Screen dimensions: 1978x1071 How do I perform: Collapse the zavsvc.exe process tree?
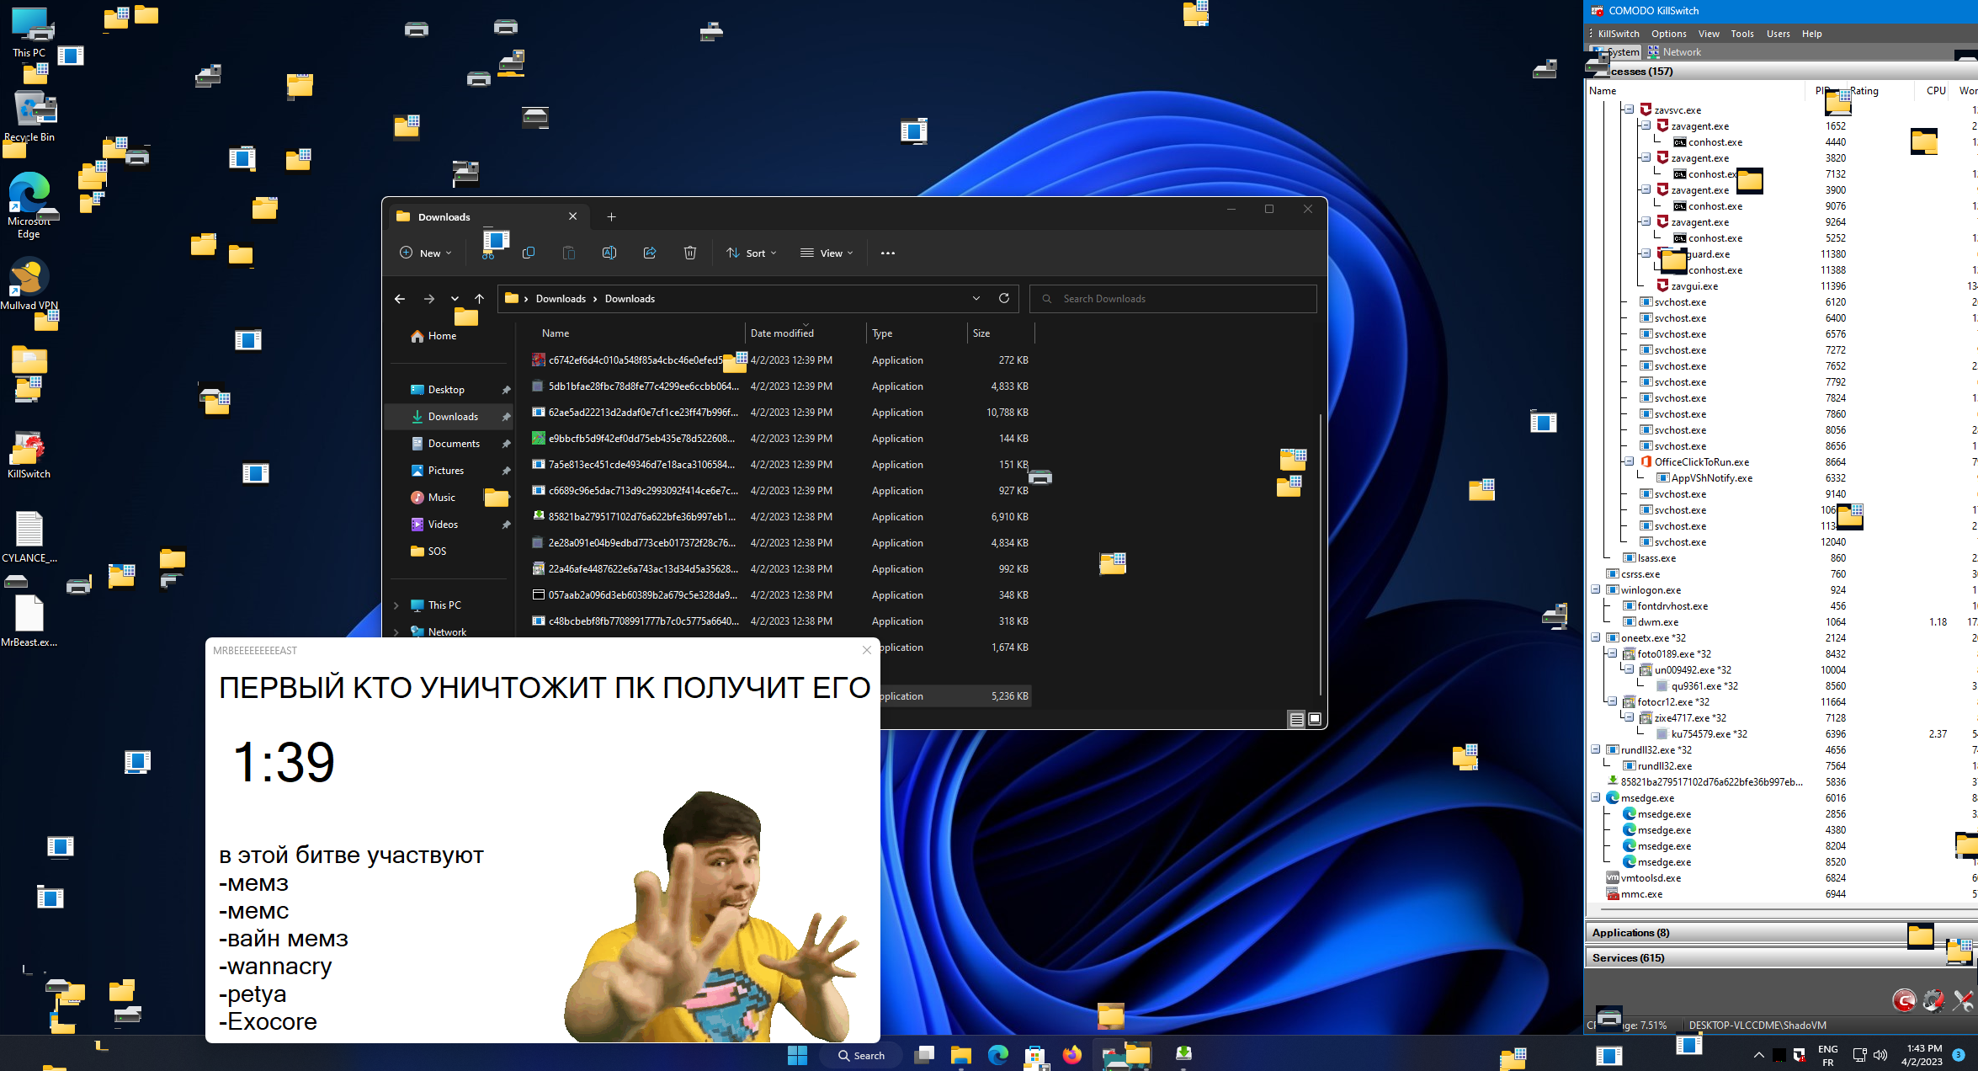1629,109
